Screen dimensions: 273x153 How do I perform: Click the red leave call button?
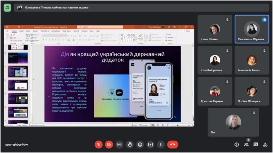(x=173, y=144)
